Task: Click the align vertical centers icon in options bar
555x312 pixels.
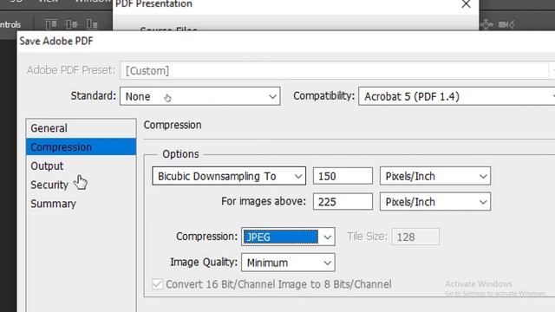Action: click(x=71, y=24)
